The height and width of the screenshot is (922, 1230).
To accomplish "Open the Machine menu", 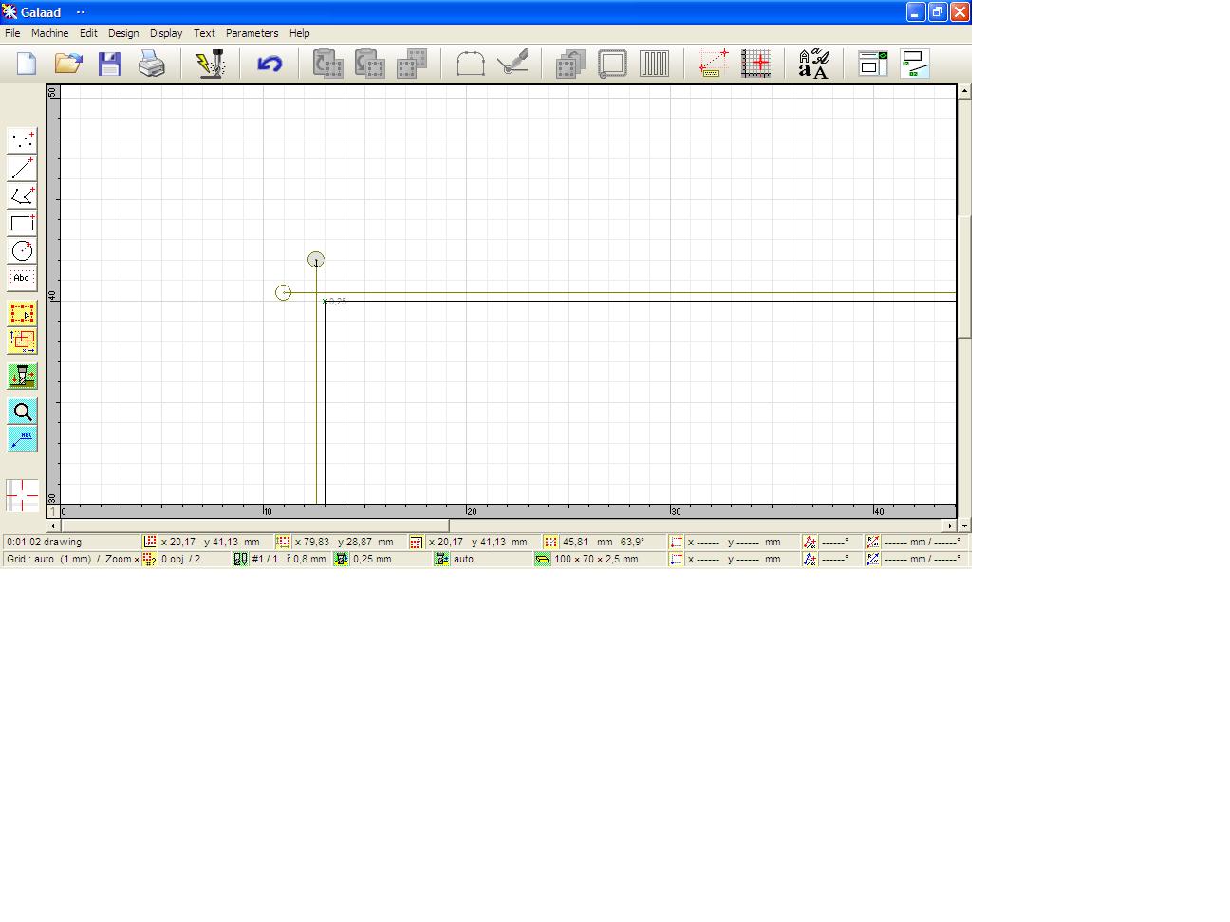I will (49, 33).
